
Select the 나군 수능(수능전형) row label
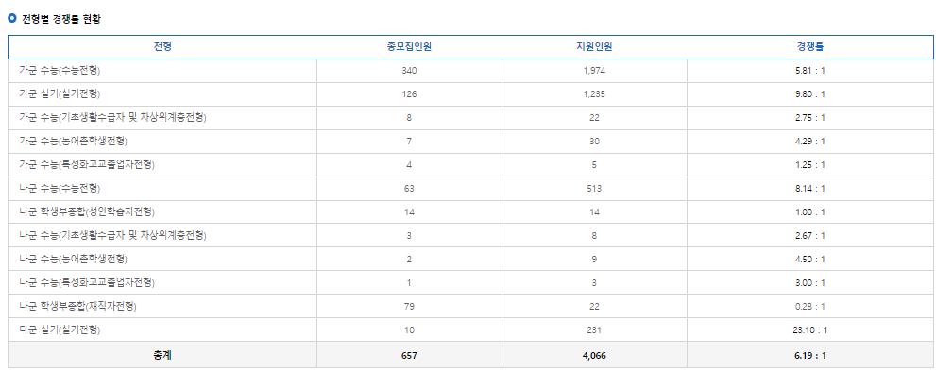(x=60, y=189)
